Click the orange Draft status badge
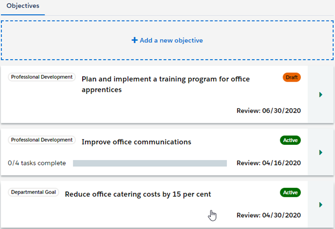Screen dimensions: 335x229 291,77
